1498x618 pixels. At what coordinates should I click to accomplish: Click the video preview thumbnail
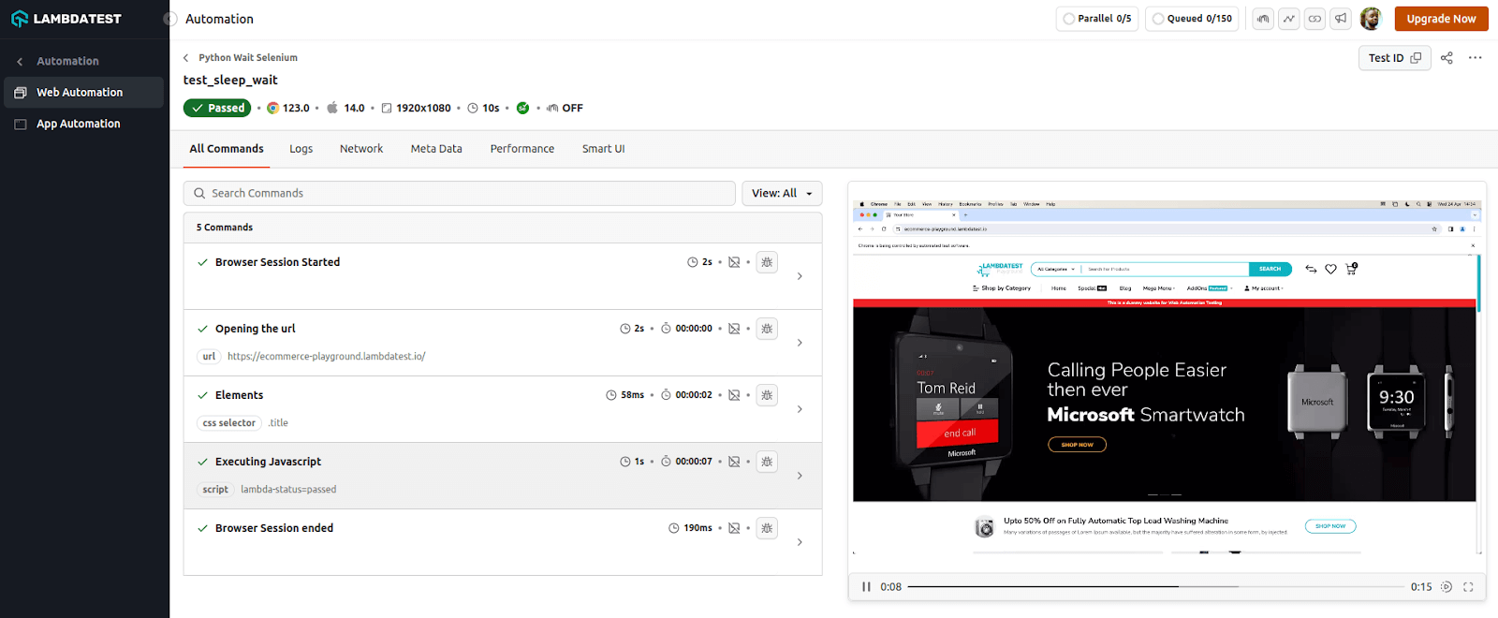[x=1166, y=377]
